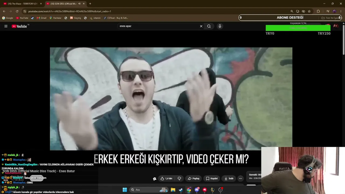Open the Geçmiş bookmark
Viewport: 345px width, 194px height.
(75, 18)
